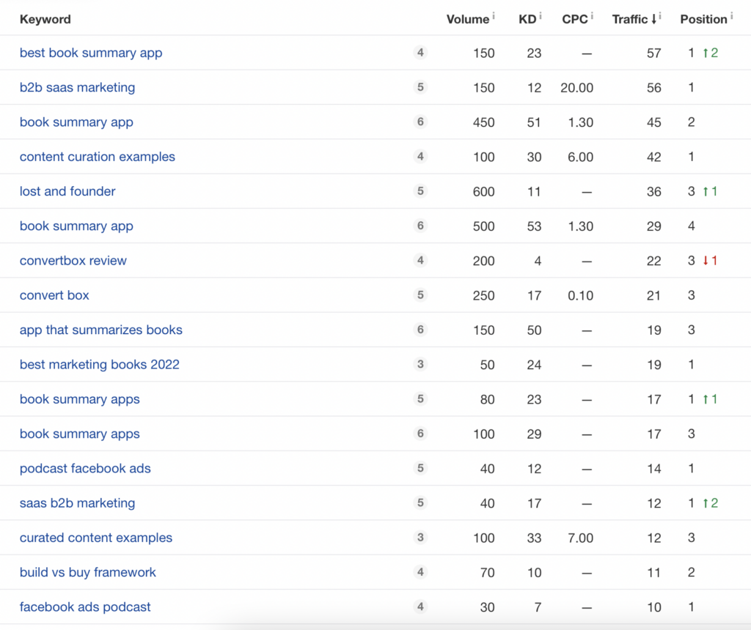
Task: Sort table by the Volume column header
Action: click(467, 20)
